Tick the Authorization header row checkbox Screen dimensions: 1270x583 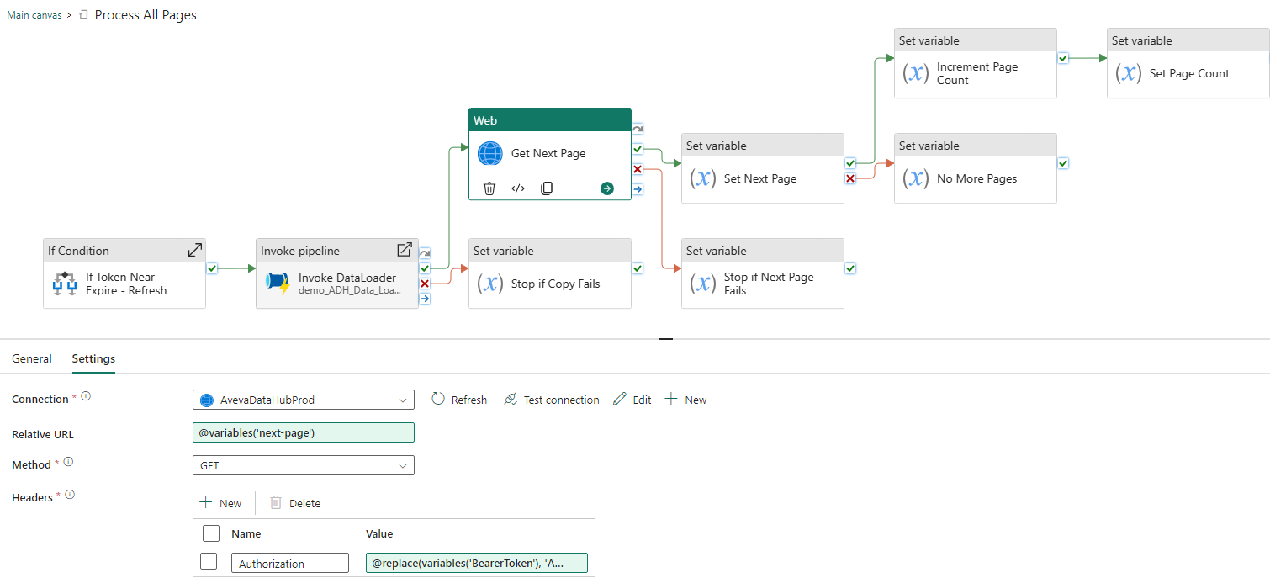[209, 562]
